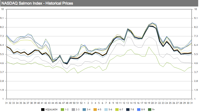Click the left axis value 4.6
This screenshot has width=199, height=112.
(x=2, y=63)
